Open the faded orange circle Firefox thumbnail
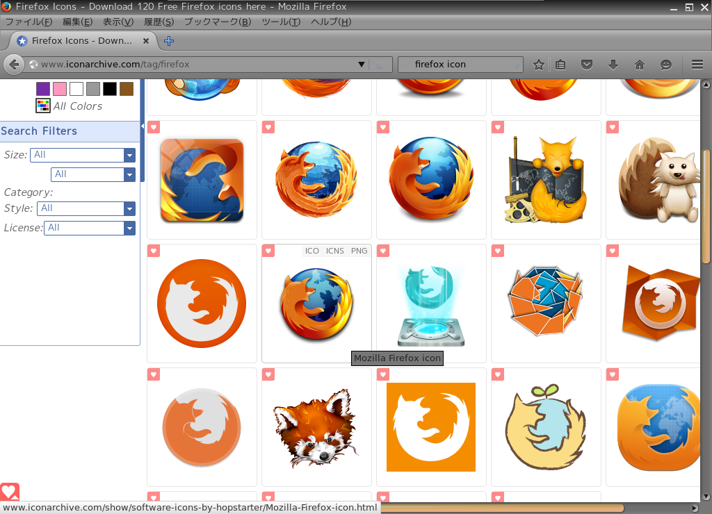 tap(202, 427)
